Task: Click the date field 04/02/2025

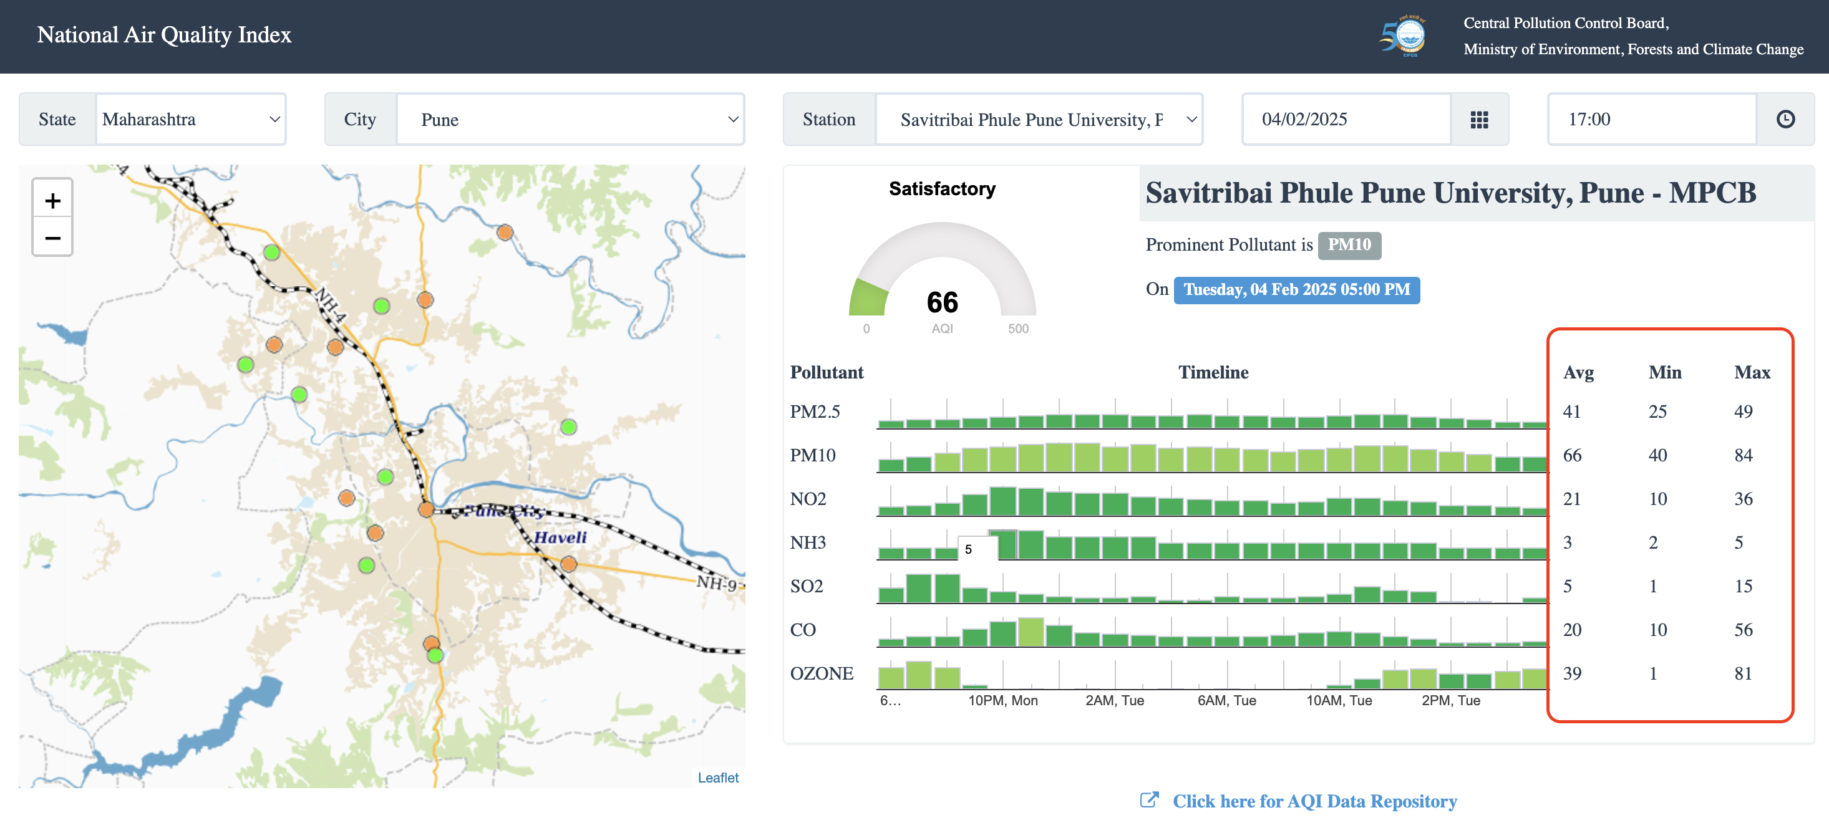Action: point(1346,120)
